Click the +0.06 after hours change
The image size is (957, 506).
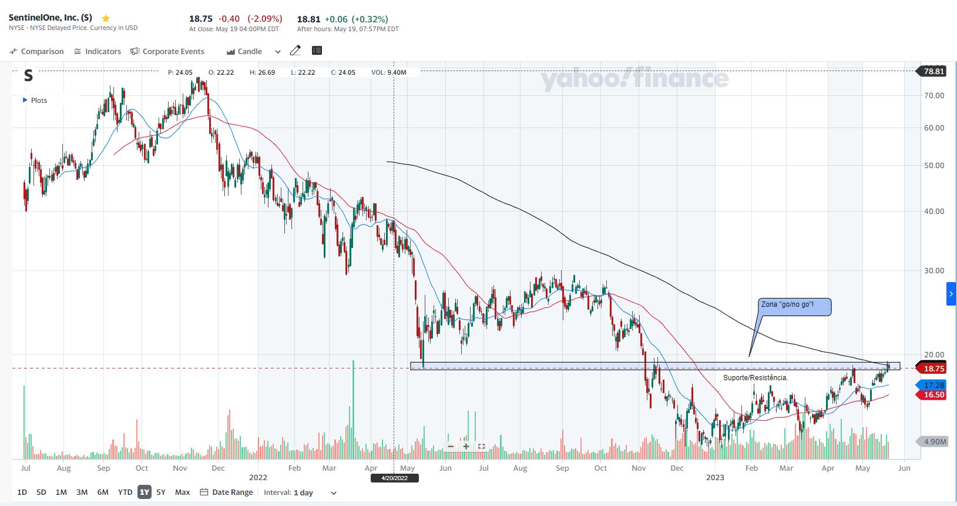(336, 19)
